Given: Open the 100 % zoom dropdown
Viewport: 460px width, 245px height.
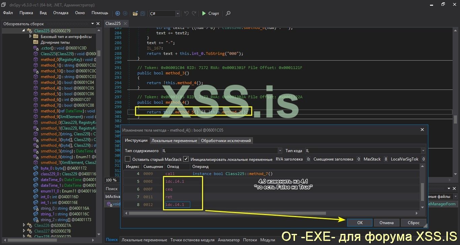Looking at the screenshot, I should point(111,180).
